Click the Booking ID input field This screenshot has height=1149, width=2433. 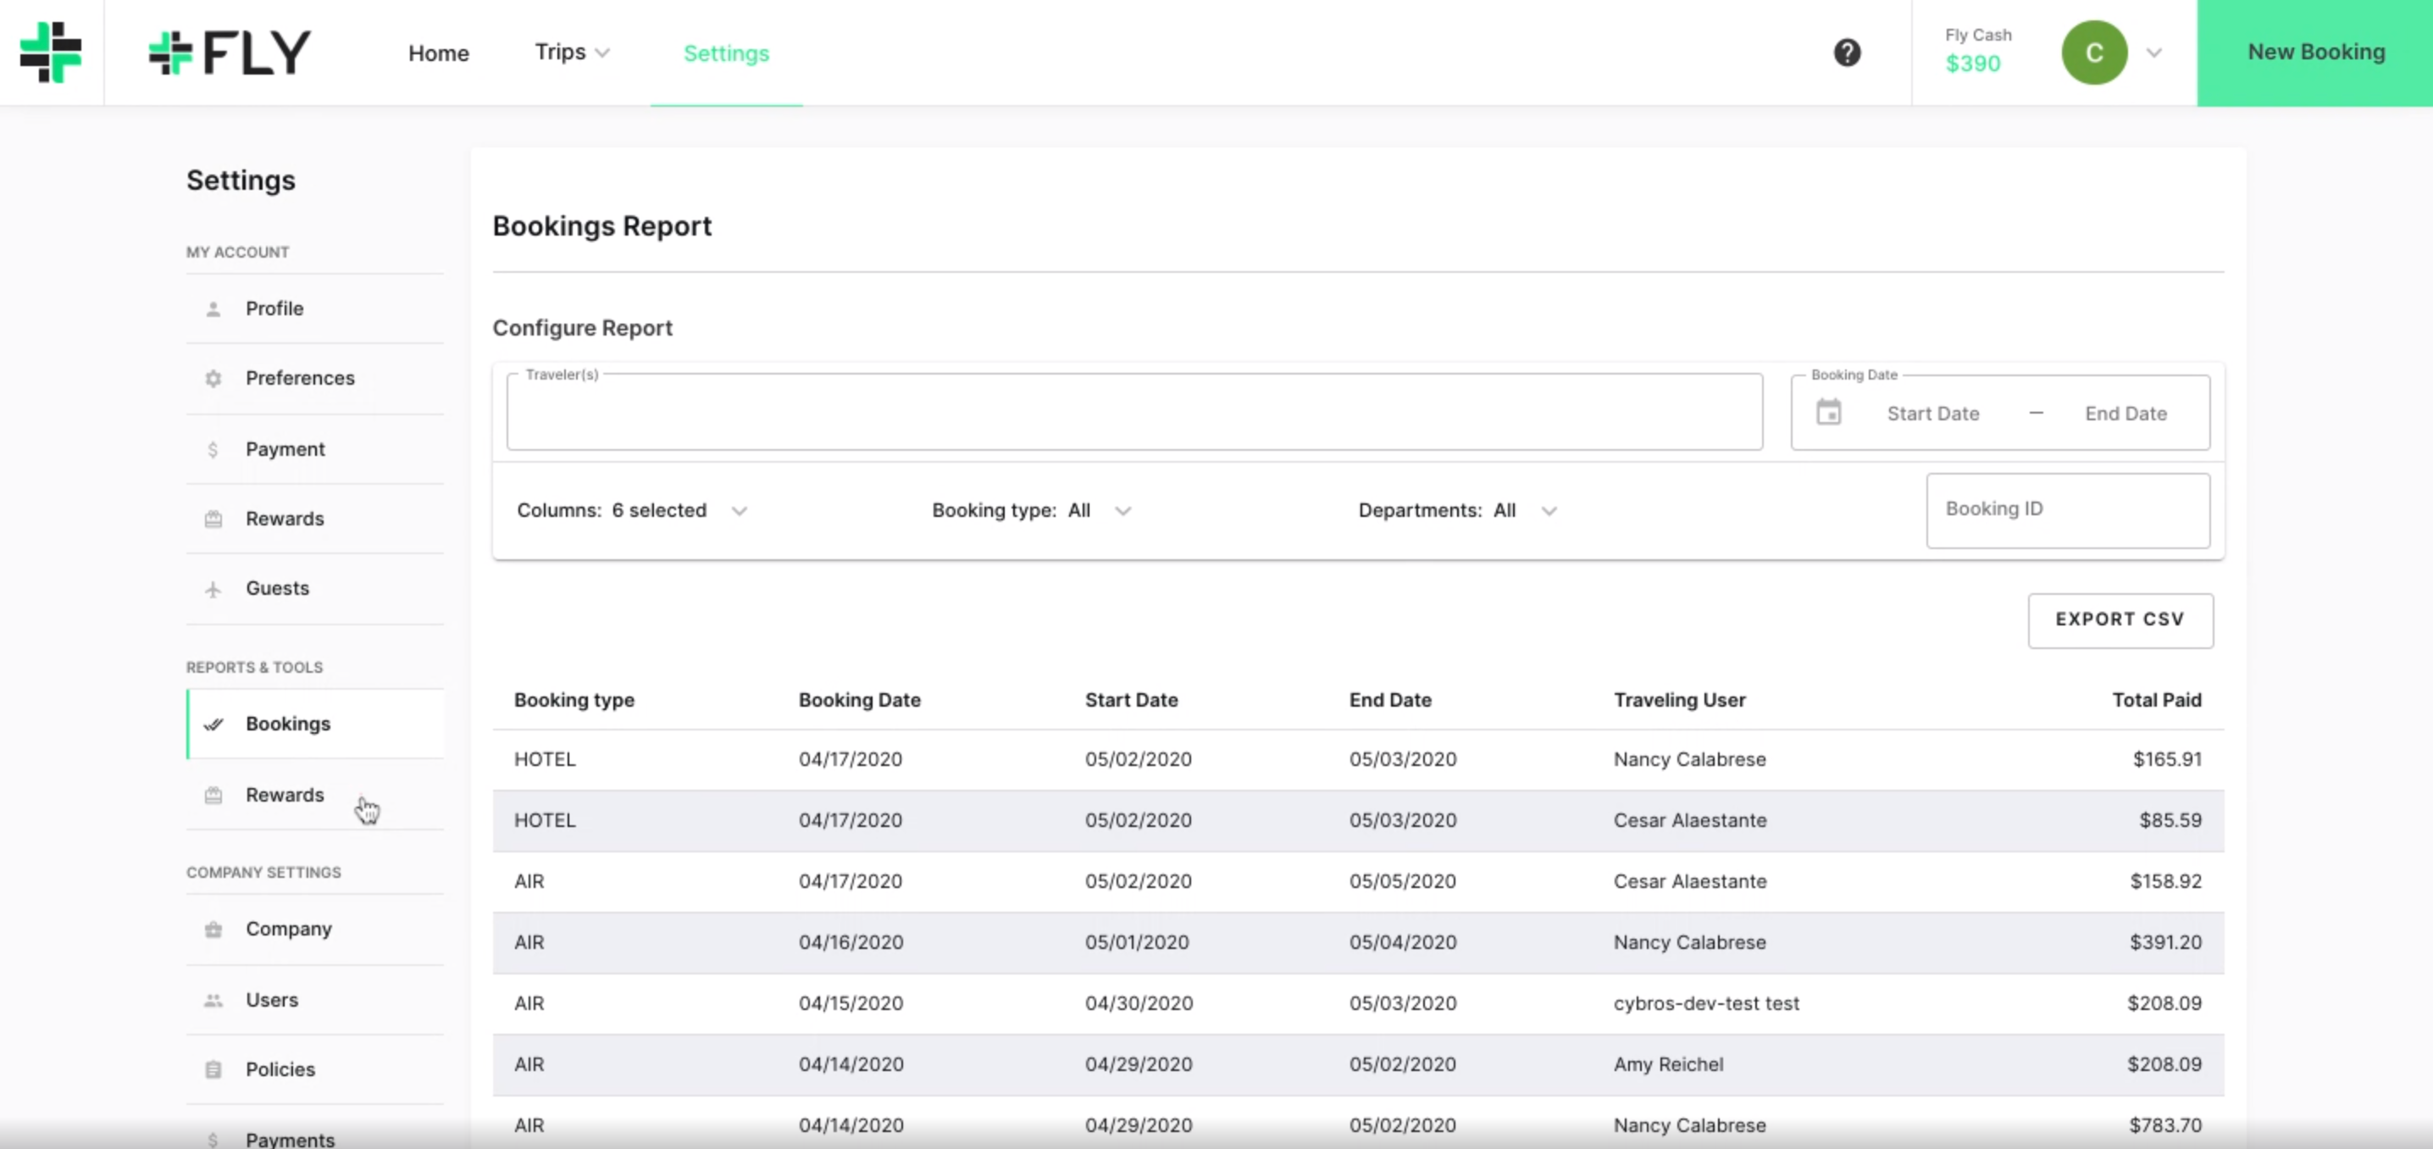(x=2068, y=510)
